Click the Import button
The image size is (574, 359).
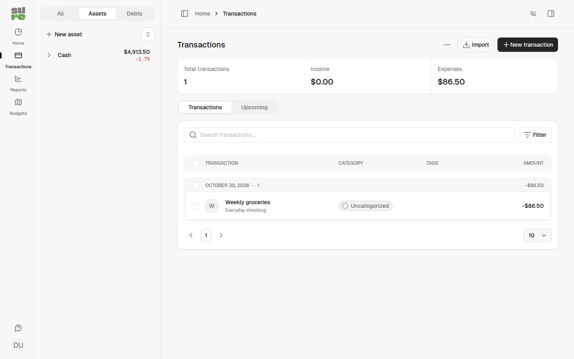pyautogui.click(x=476, y=45)
